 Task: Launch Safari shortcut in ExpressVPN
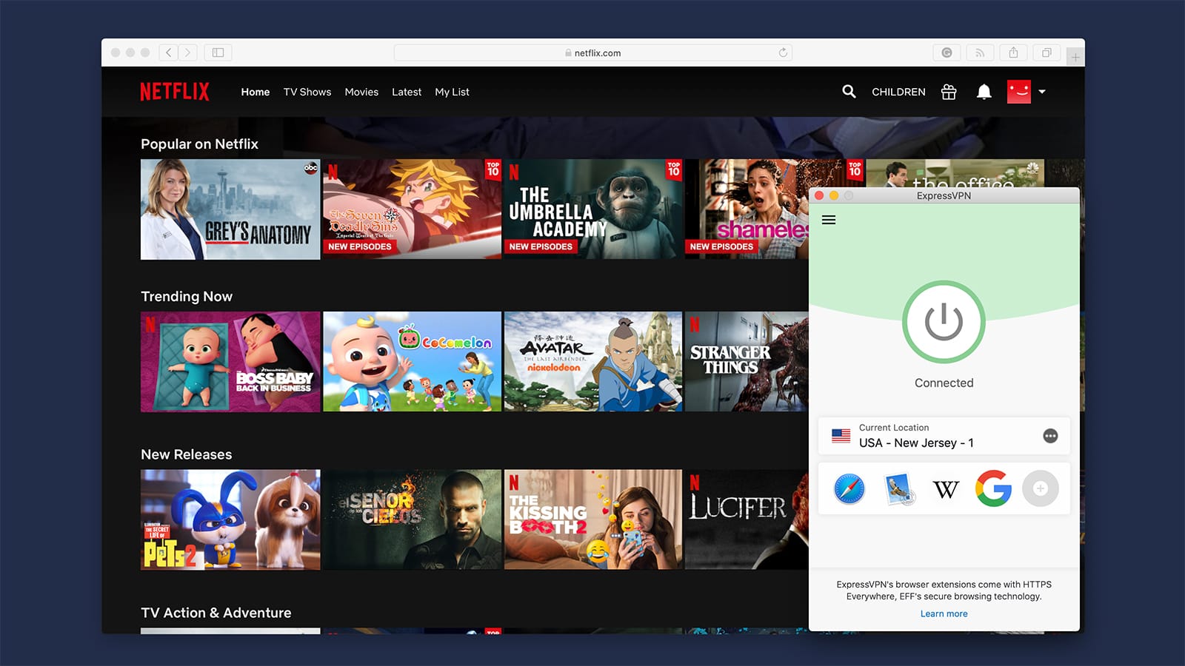click(849, 489)
